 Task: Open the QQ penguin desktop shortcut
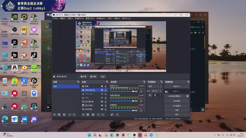pos(14,69)
